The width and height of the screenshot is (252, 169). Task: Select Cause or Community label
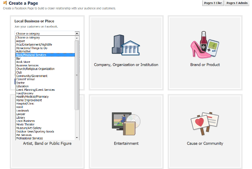(205, 143)
